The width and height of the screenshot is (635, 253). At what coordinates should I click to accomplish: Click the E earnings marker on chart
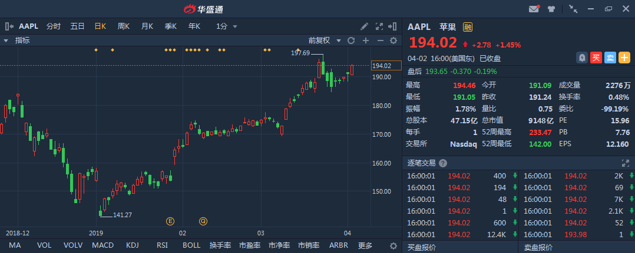click(170, 221)
